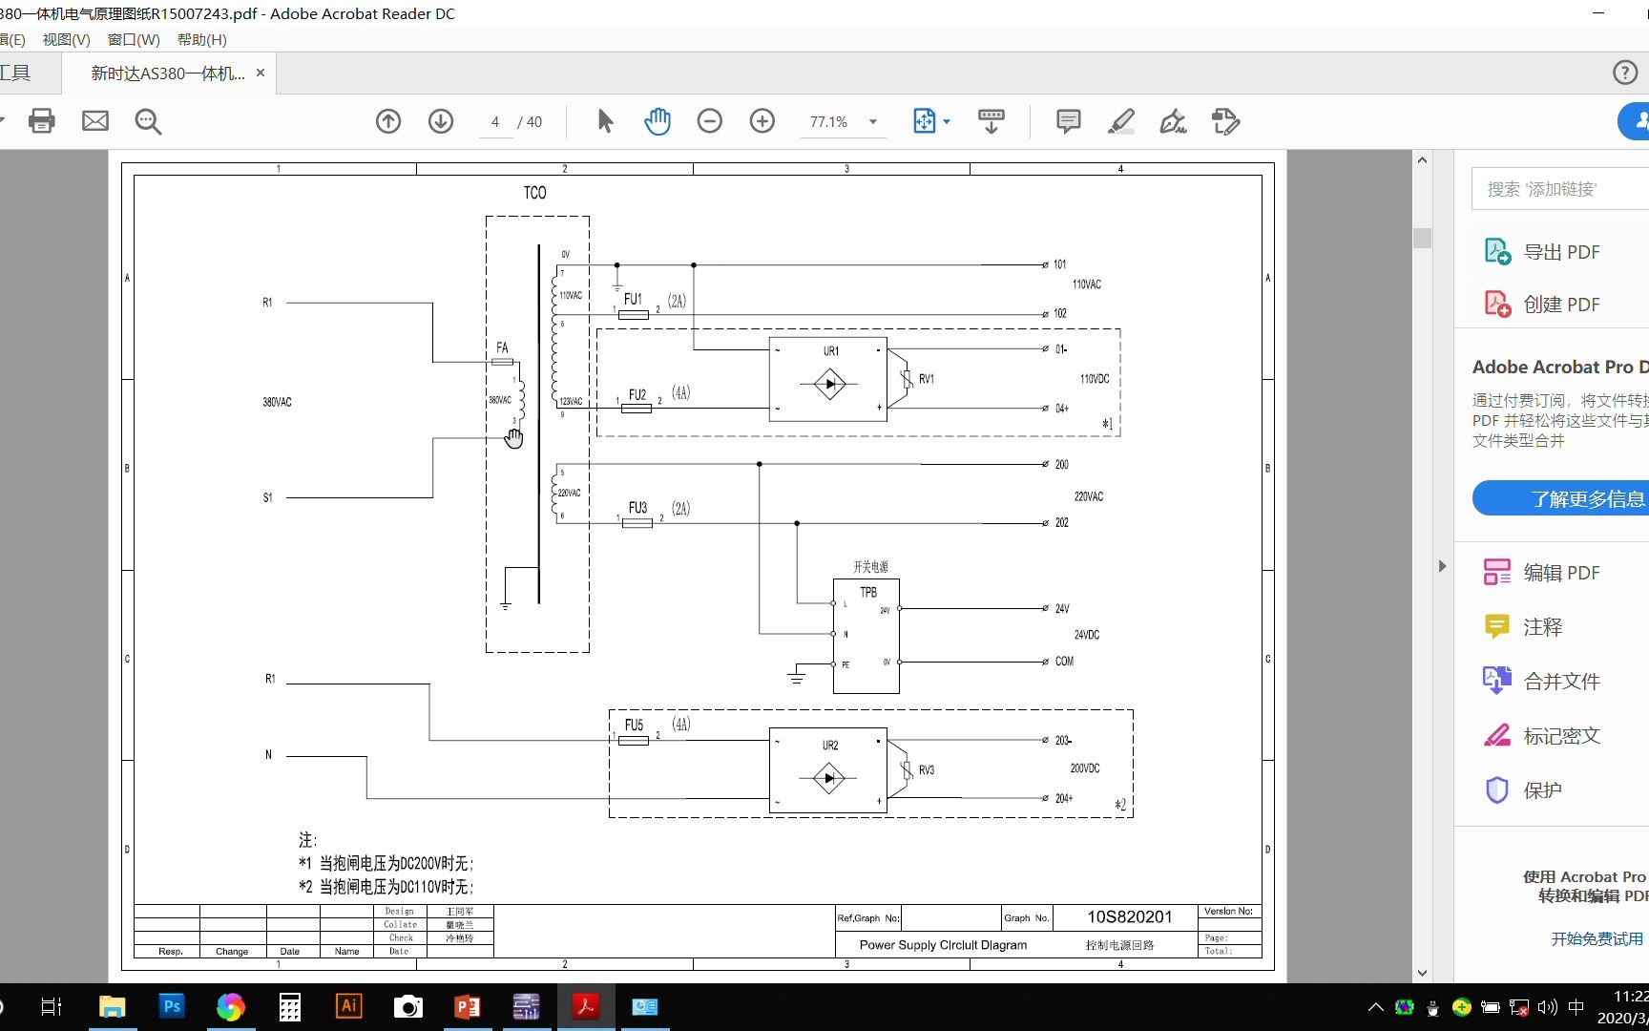Click the colorful pinwheel taskbar app
Screen dimensions: 1649x1031
click(x=230, y=1006)
